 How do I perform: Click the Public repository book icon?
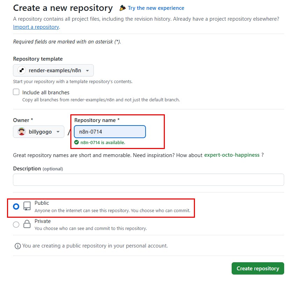click(27, 206)
